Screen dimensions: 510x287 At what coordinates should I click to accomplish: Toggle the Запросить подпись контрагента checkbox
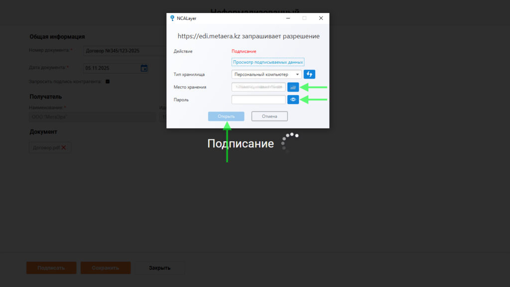coord(108,81)
